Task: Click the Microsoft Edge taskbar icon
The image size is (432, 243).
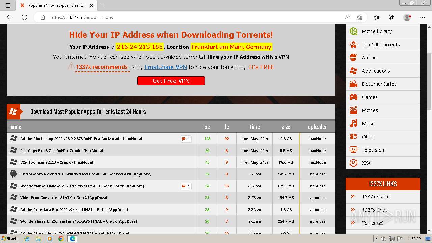Action: pyautogui.click(x=72, y=239)
